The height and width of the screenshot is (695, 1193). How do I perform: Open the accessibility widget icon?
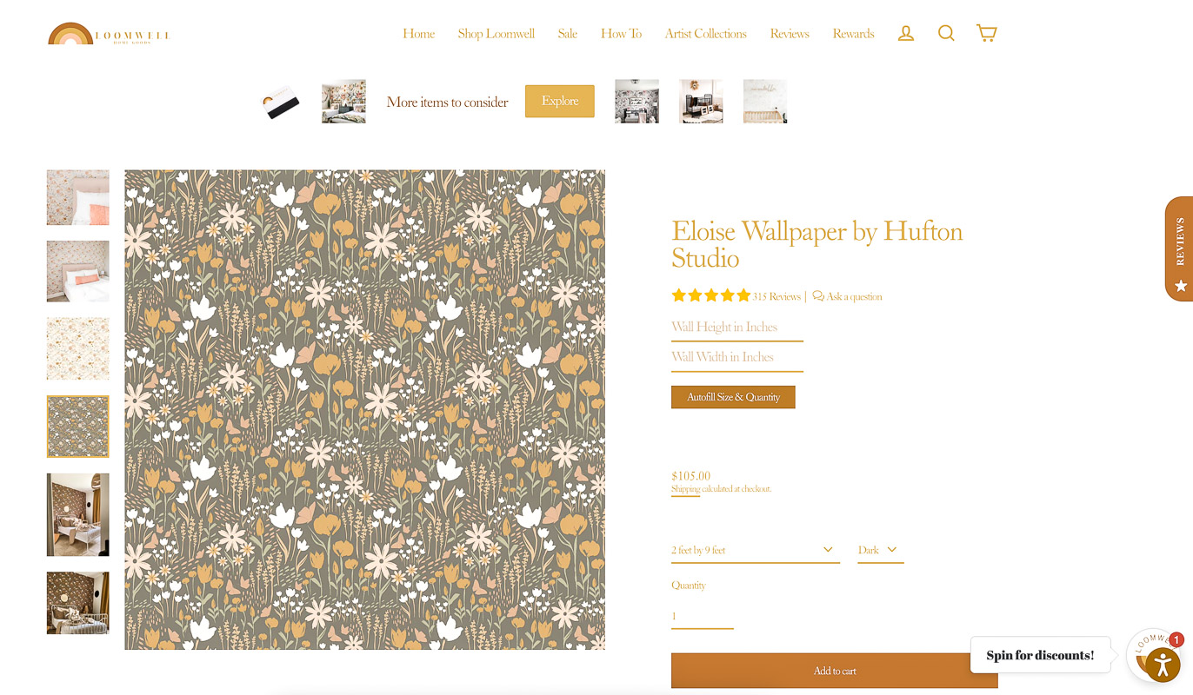(x=1163, y=665)
